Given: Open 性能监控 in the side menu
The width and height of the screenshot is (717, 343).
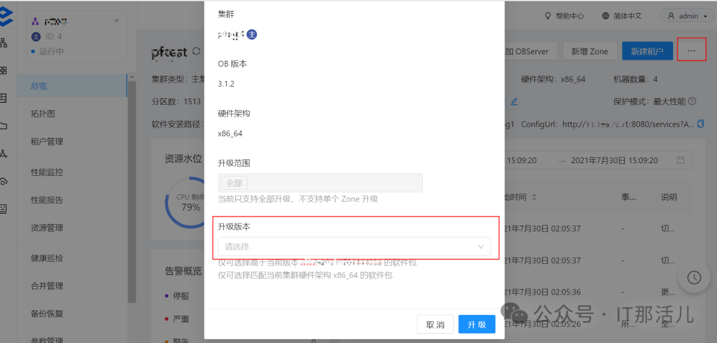Looking at the screenshot, I should pos(72,172).
